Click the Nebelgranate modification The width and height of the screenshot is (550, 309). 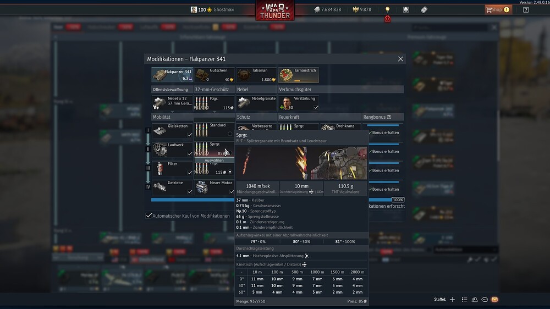click(x=256, y=103)
